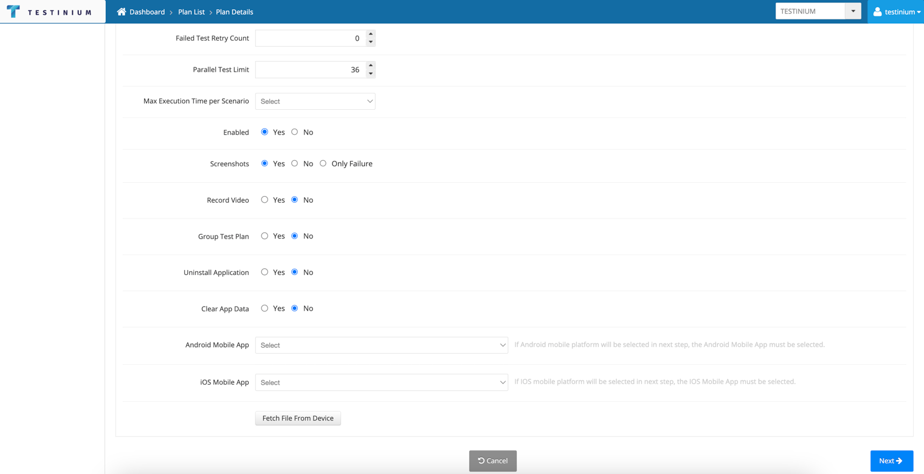Open the testinium user menu

[896, 12]
